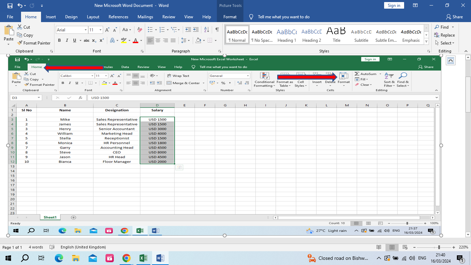Open the font size 11 dropdown

(x=100, y=30)
